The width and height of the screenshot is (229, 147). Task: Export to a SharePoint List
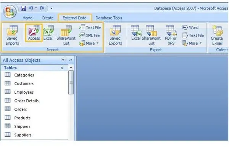pos(151,35)
